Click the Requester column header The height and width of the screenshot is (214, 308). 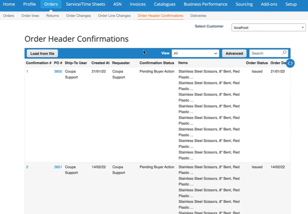pyautogui.click(x=121, y=63)
